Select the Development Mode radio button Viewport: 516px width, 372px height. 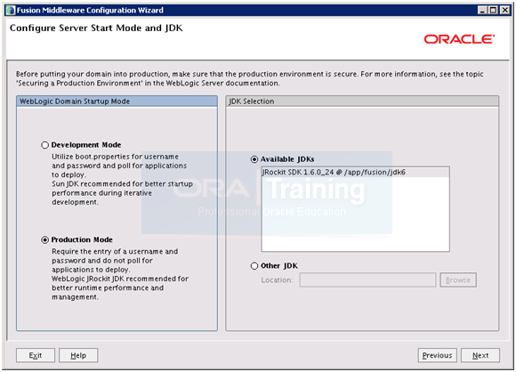click(45, 145)
